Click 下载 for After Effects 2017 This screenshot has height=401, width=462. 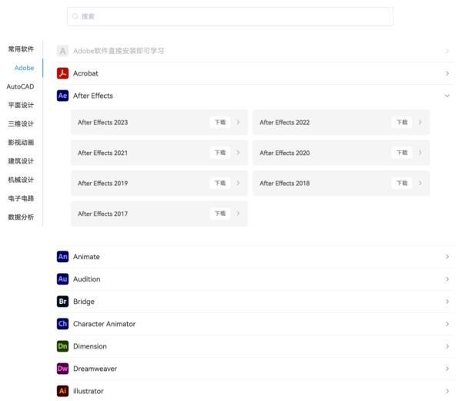pos(220,214)
